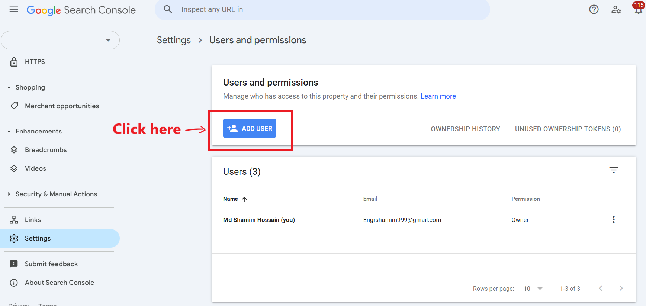Select the Md Shamim Hossain (you) row name

(259, 220)
